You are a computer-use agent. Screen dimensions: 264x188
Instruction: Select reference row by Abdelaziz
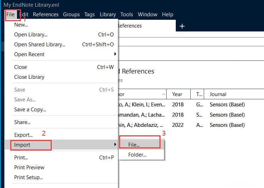191,125
